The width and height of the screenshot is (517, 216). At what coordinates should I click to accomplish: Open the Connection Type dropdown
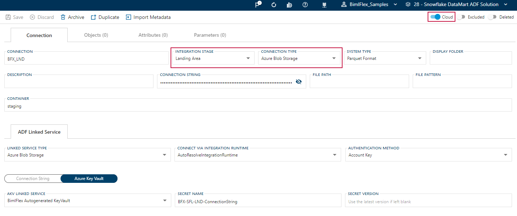pyautogui.click(x=334, y=58)
